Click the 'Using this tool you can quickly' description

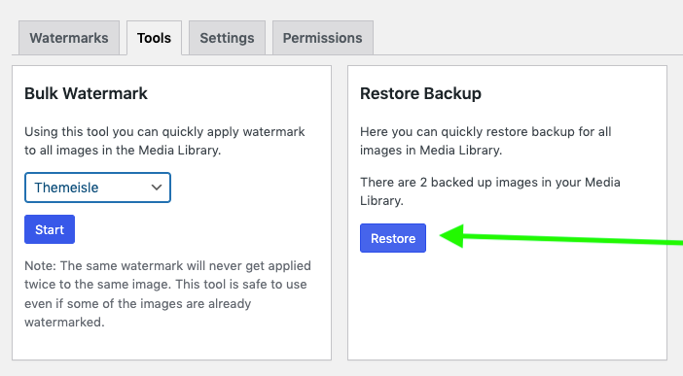click(x=164, y=141)
